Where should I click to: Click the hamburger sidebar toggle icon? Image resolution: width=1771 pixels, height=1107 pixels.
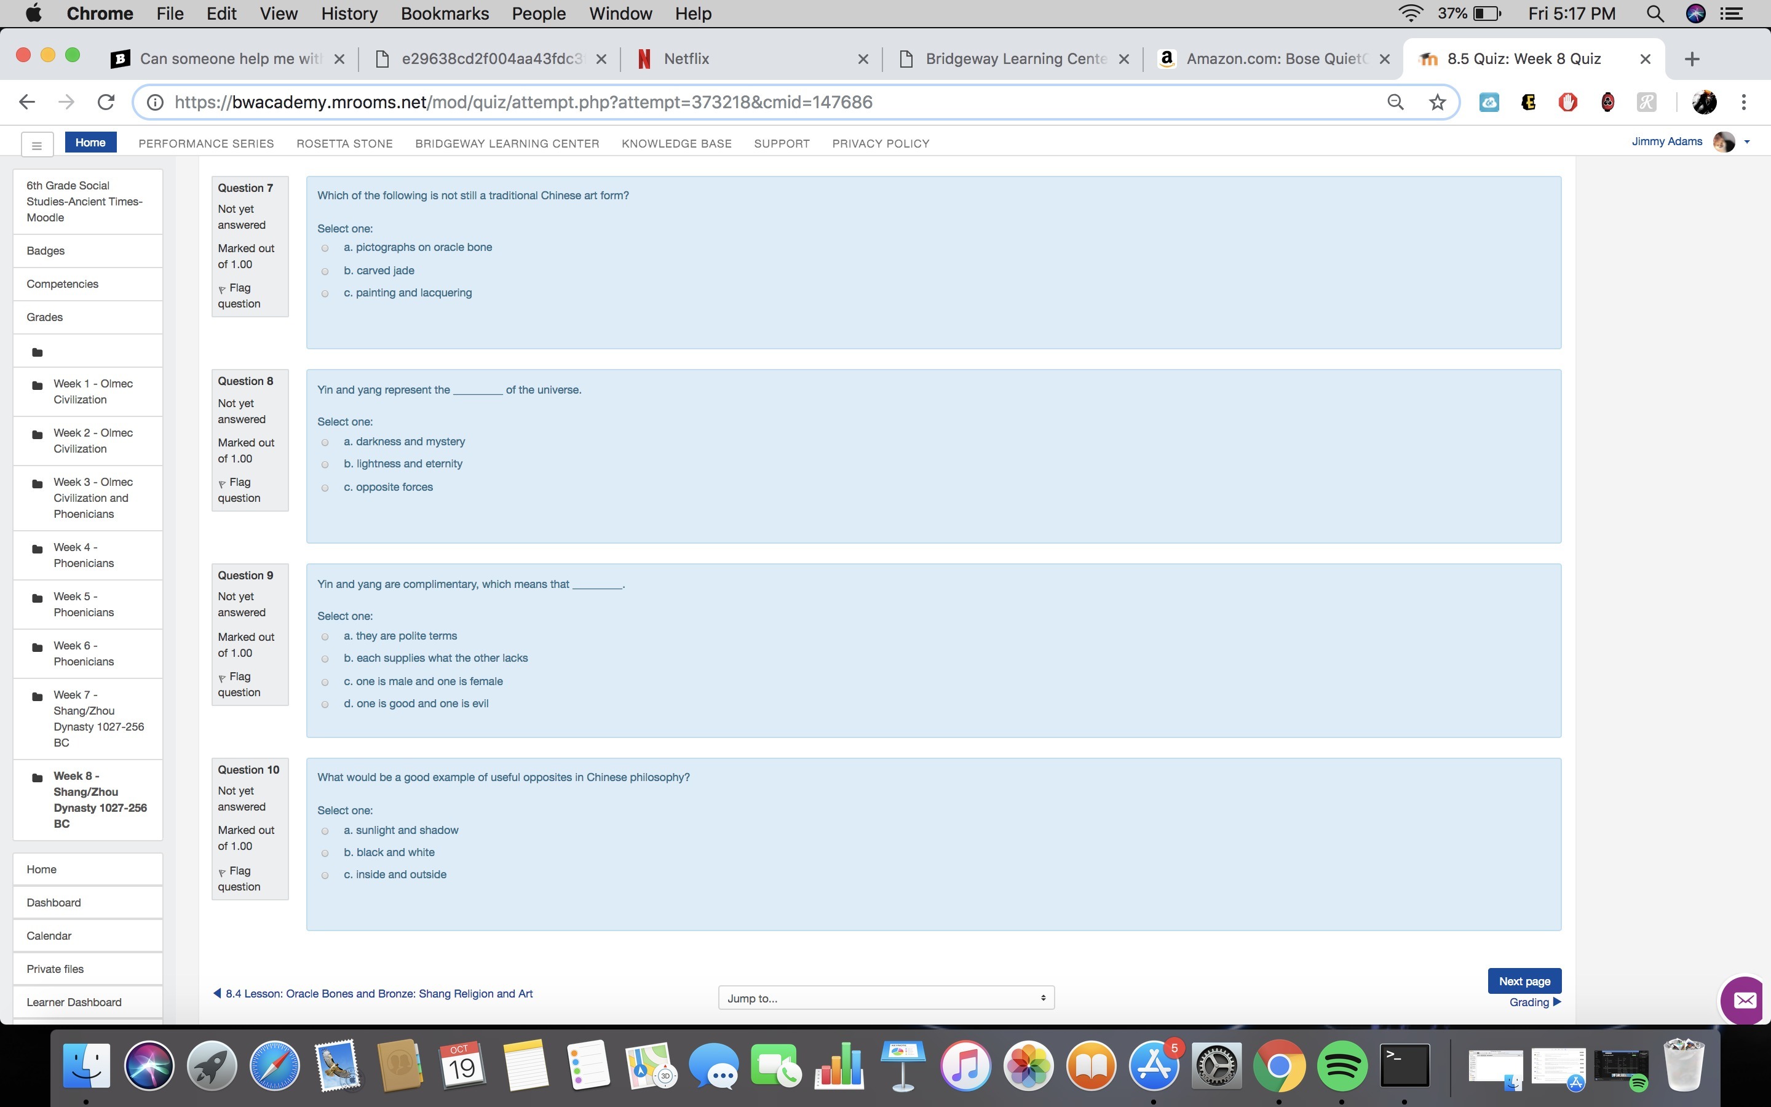(x=37, y=145)
